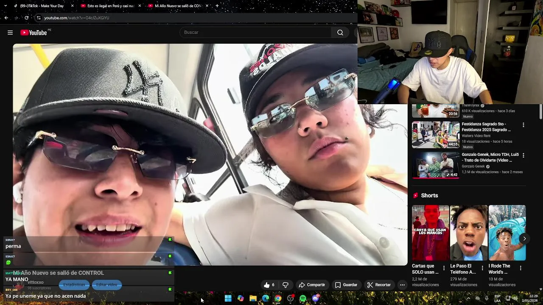The height and width of the screenshot is (305, 543).
Task: Save the video with Guardar
Action: [346, 285]
